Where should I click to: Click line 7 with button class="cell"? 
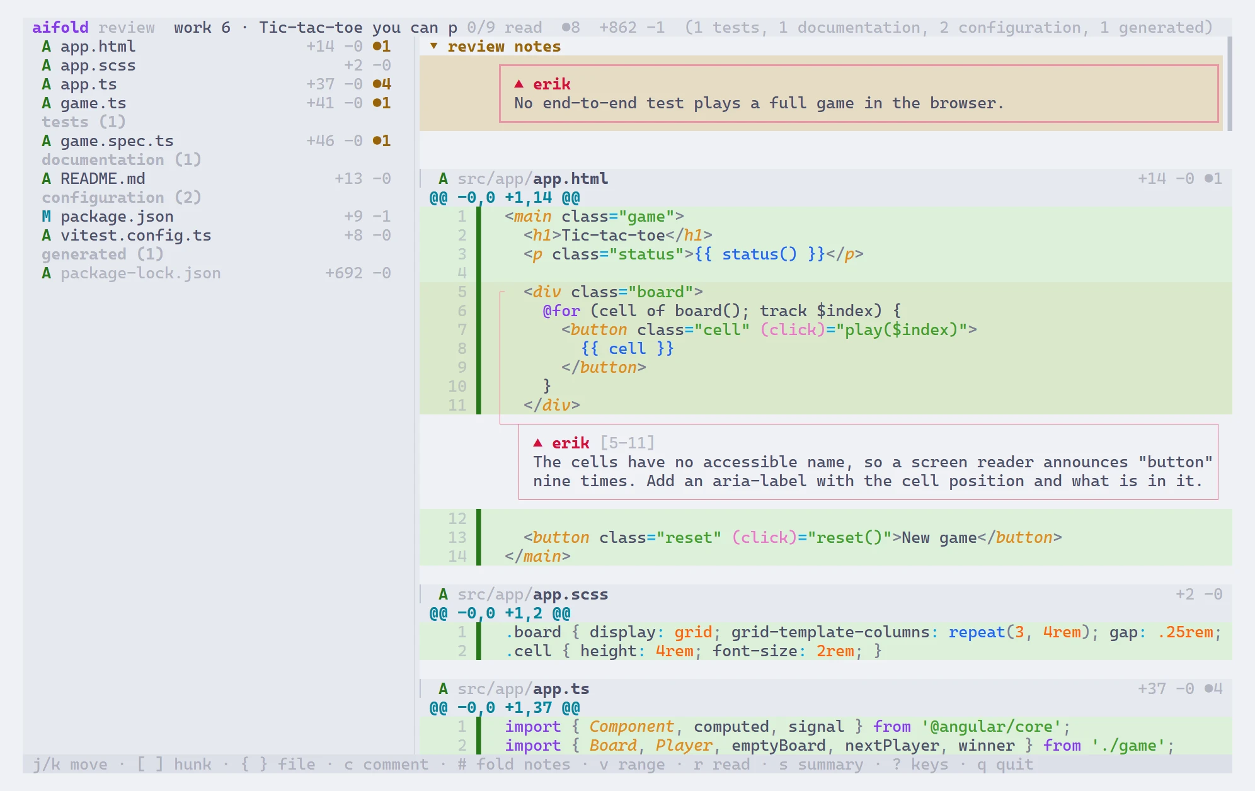coord(826,330)
